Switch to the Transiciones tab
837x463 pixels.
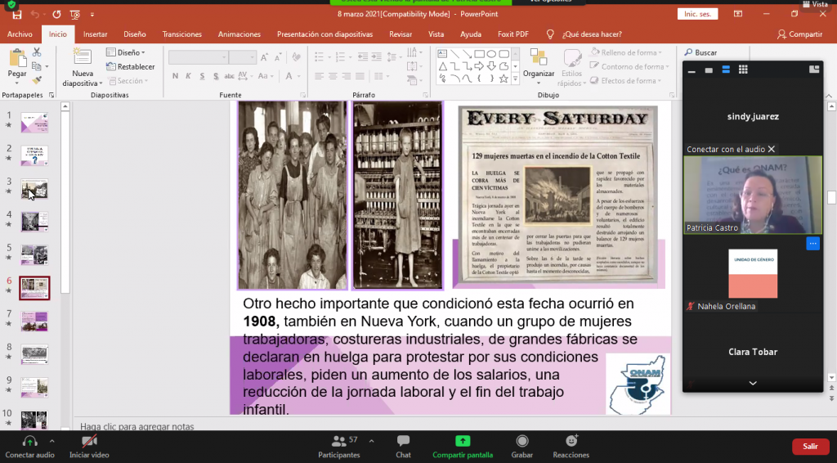182,34
